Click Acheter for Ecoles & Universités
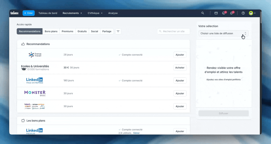This screenshot has height=144, width=271. (x=180, y=68)
